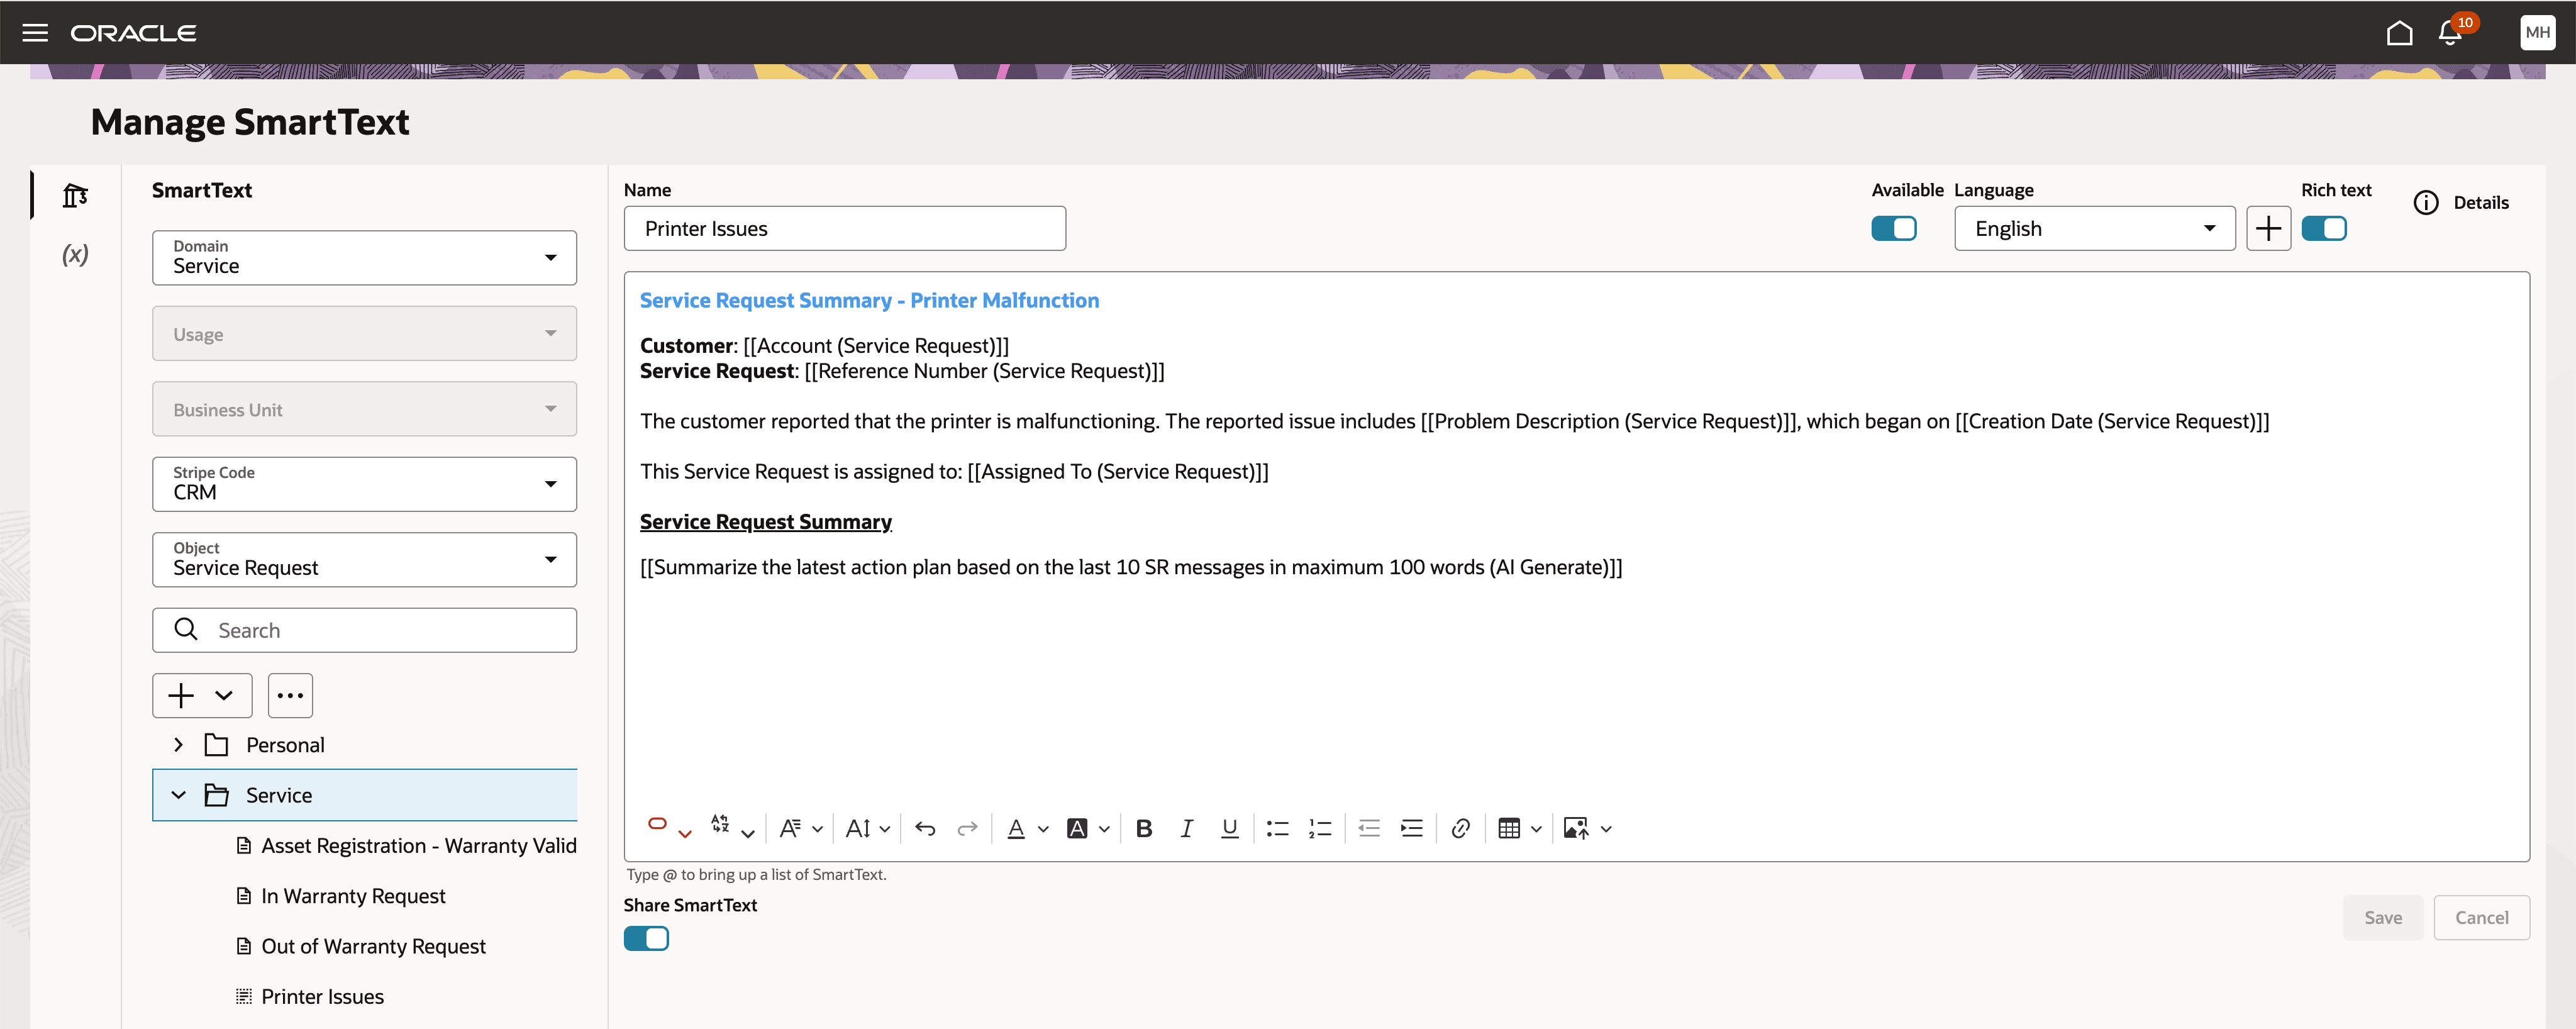The height and width of the screenshot is (1029, 2576).
Task: Insert an image in the editor
Action: (1576, 828)
